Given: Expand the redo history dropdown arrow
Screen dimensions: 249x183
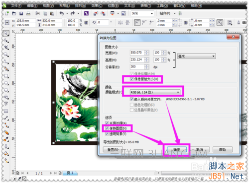Looking at the screenshot, I should (x=78, y=13).
